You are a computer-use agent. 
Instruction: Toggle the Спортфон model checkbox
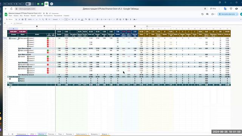point(19,57)
